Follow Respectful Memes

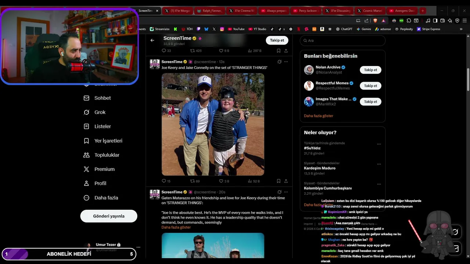[370, 86]
